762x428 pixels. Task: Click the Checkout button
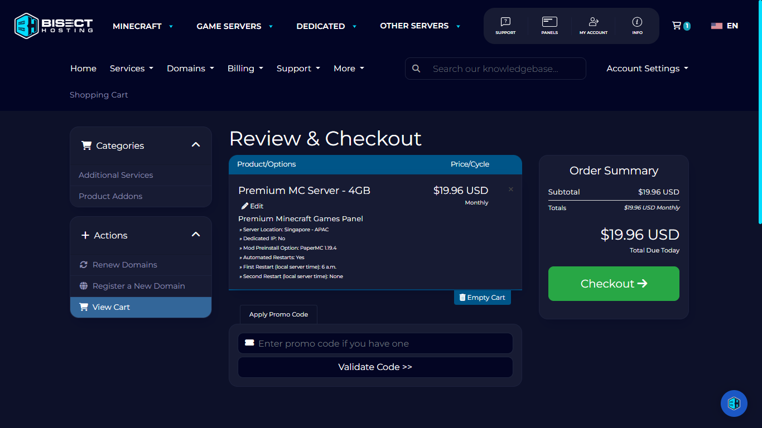click(614, 284)
